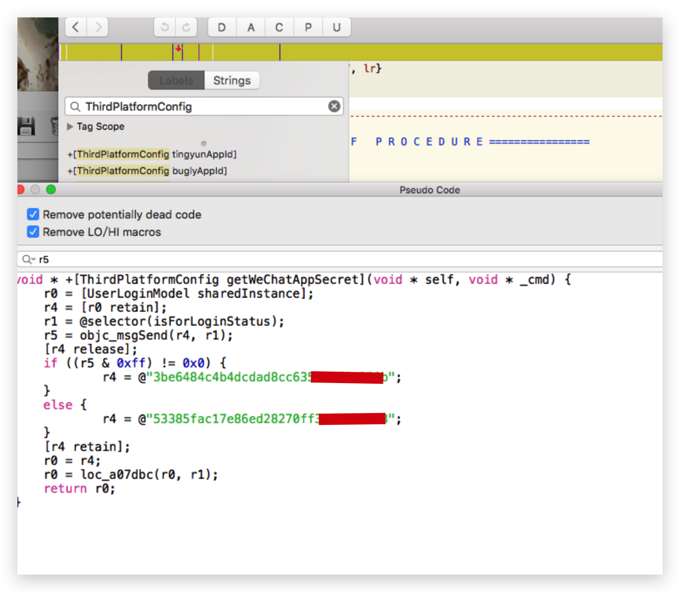Switch to the Strings tab
Screen dimensions: 680x592
pyautogui.click(x=232, y=81)
